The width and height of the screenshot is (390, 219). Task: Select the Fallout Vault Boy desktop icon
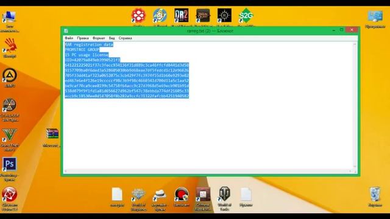(160, 15)
